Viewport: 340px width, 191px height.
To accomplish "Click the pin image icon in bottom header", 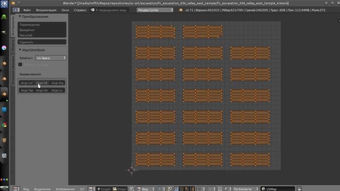I will tap(132, 189).
